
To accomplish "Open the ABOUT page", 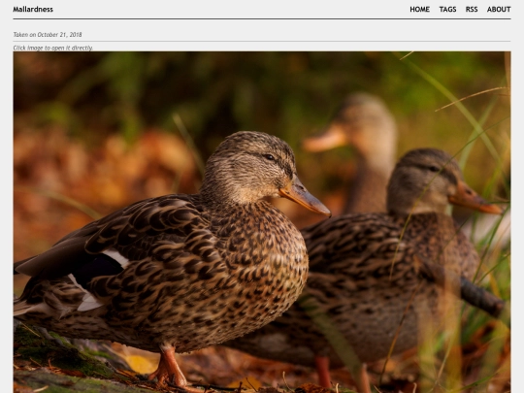I will [499, 10].
